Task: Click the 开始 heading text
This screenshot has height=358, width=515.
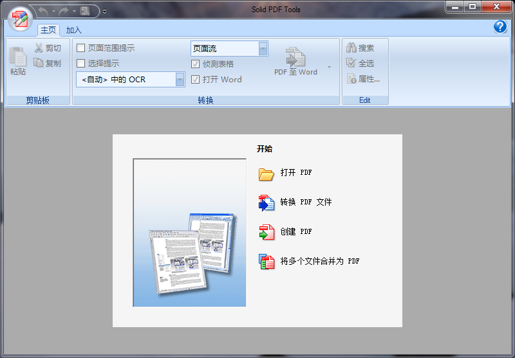Action: coord(265,149)
